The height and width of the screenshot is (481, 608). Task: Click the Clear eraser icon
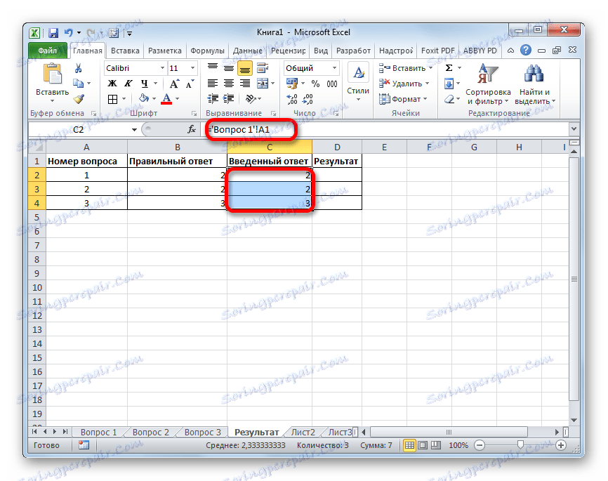(x=449, y=99)
